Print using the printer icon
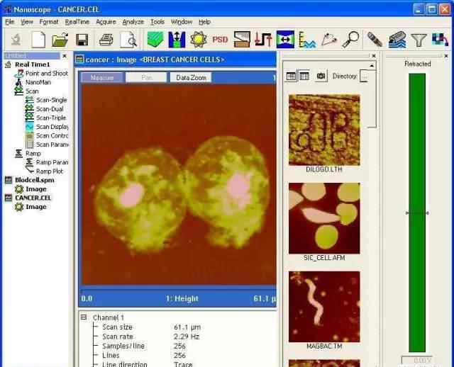Image resolution: width=454 pixels, height=367 pixels. pyautogui.click(x=106, y=40)
